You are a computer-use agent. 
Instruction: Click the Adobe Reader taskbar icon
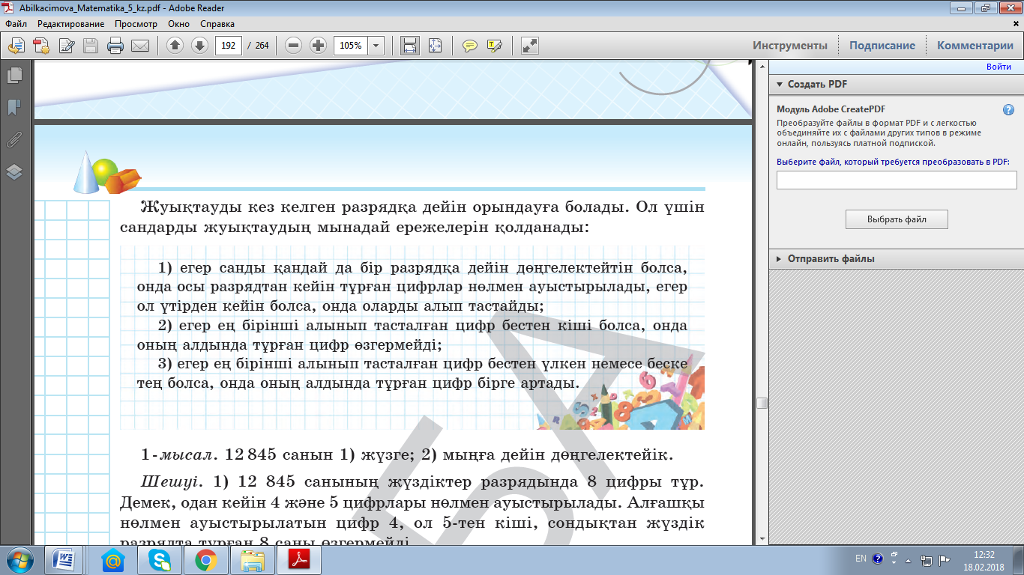pos(299,560)
